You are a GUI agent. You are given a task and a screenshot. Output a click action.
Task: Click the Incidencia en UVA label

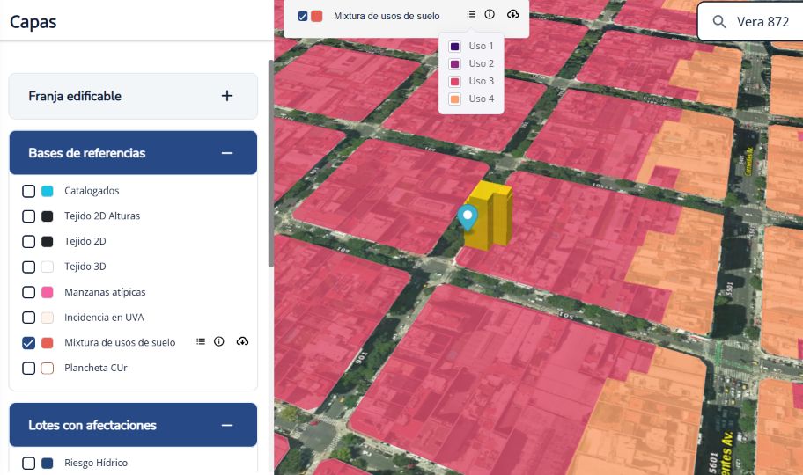pos(104,317)
